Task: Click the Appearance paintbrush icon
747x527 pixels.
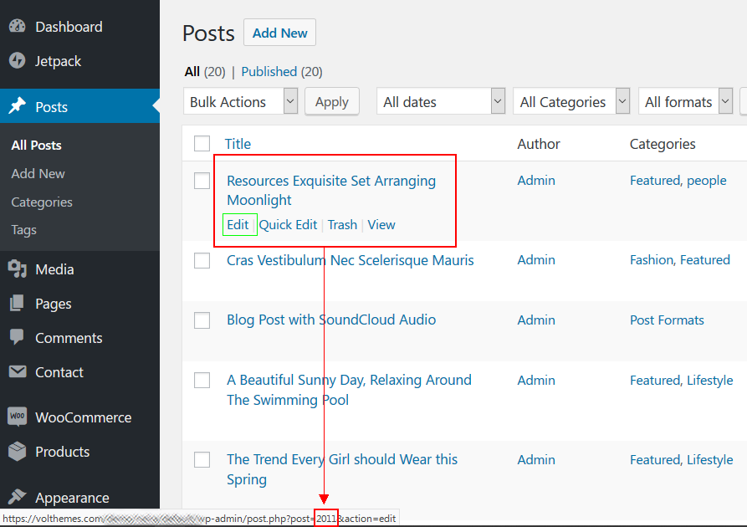Action: pos(18,497)
